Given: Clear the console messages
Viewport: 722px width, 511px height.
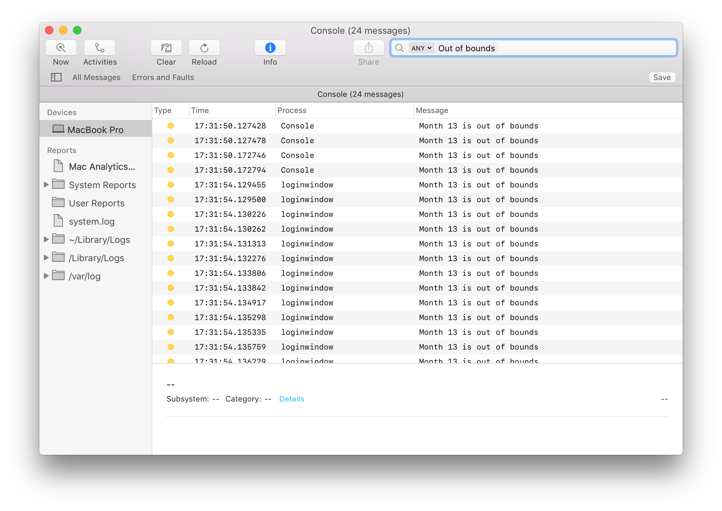Looking at the screenshot, I should click(x=166, y=48).
